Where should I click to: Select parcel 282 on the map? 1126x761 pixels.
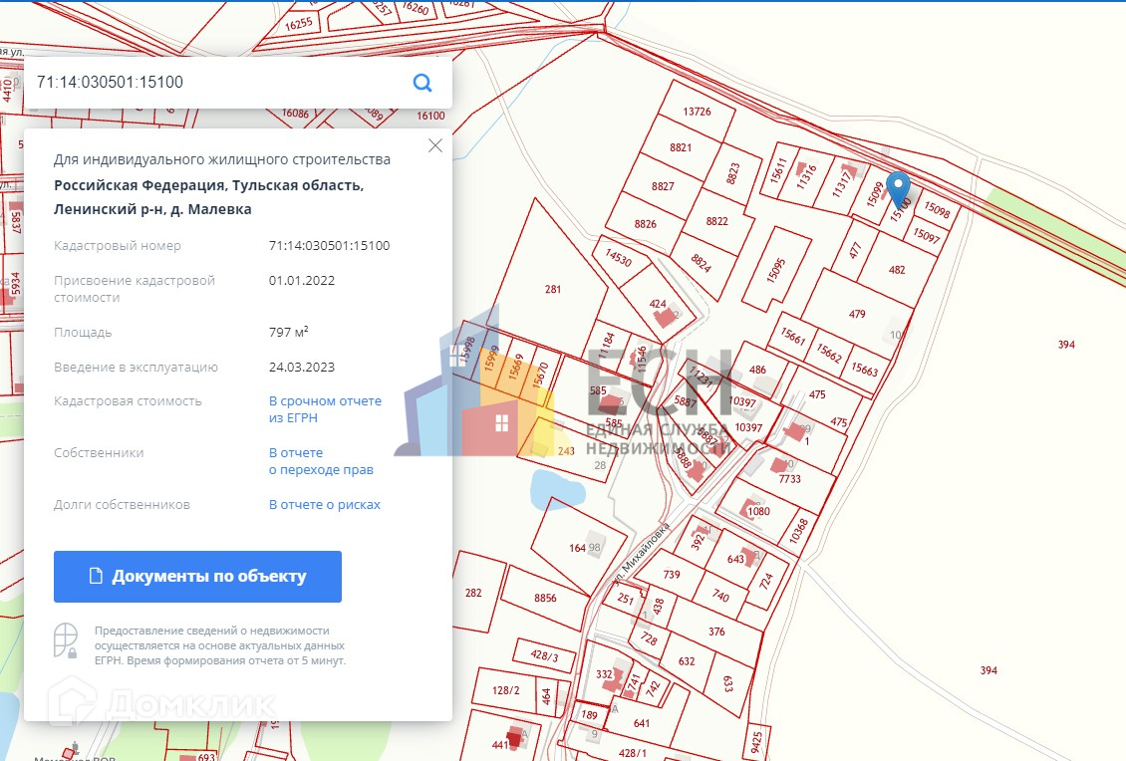[x=473, y=594]
